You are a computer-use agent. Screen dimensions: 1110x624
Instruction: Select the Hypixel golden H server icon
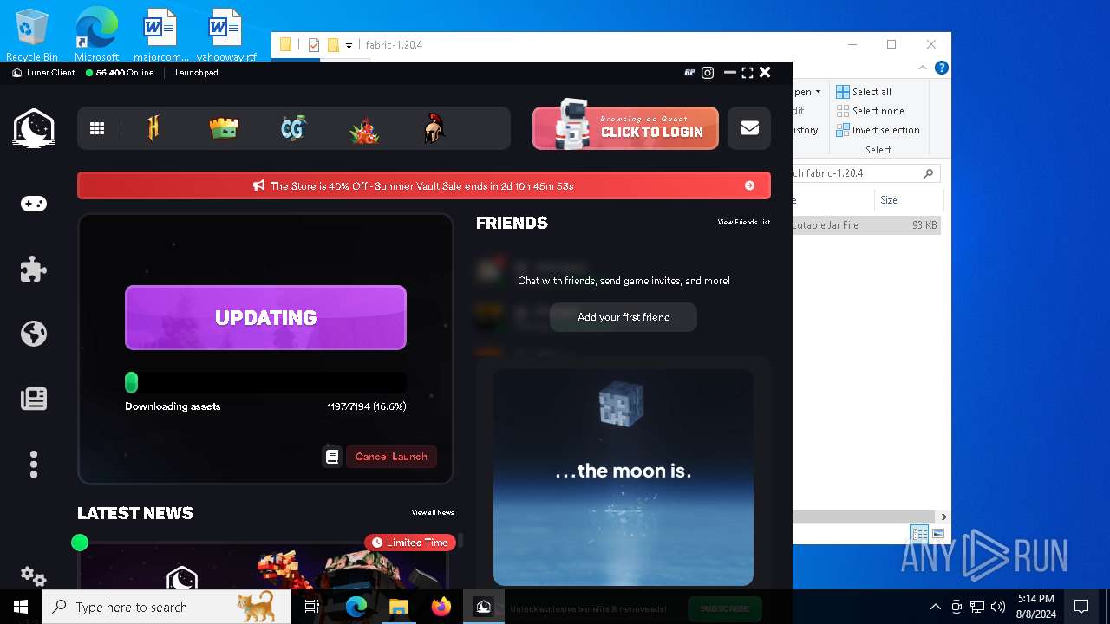pos(154,128)
